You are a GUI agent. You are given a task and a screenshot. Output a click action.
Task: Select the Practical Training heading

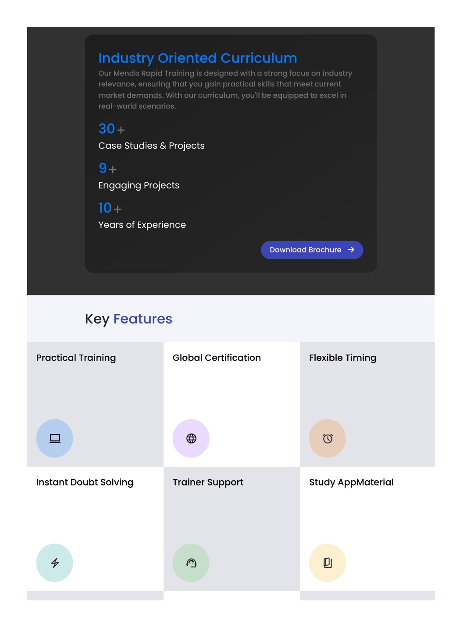(x=76, y=358)
